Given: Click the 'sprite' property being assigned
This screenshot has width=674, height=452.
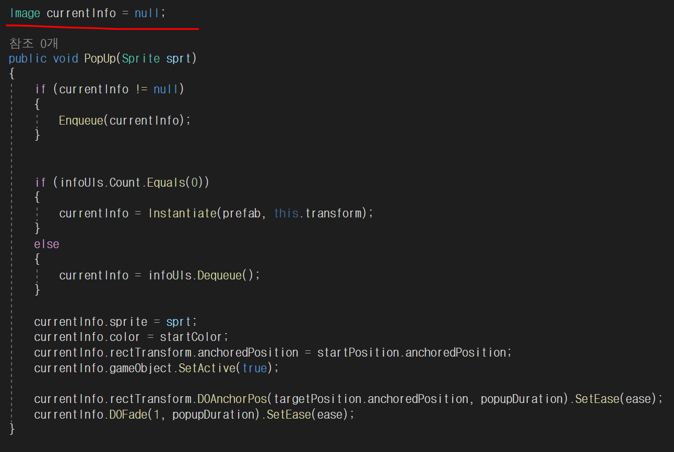Looking at the screenshot, I should [128, 322].
